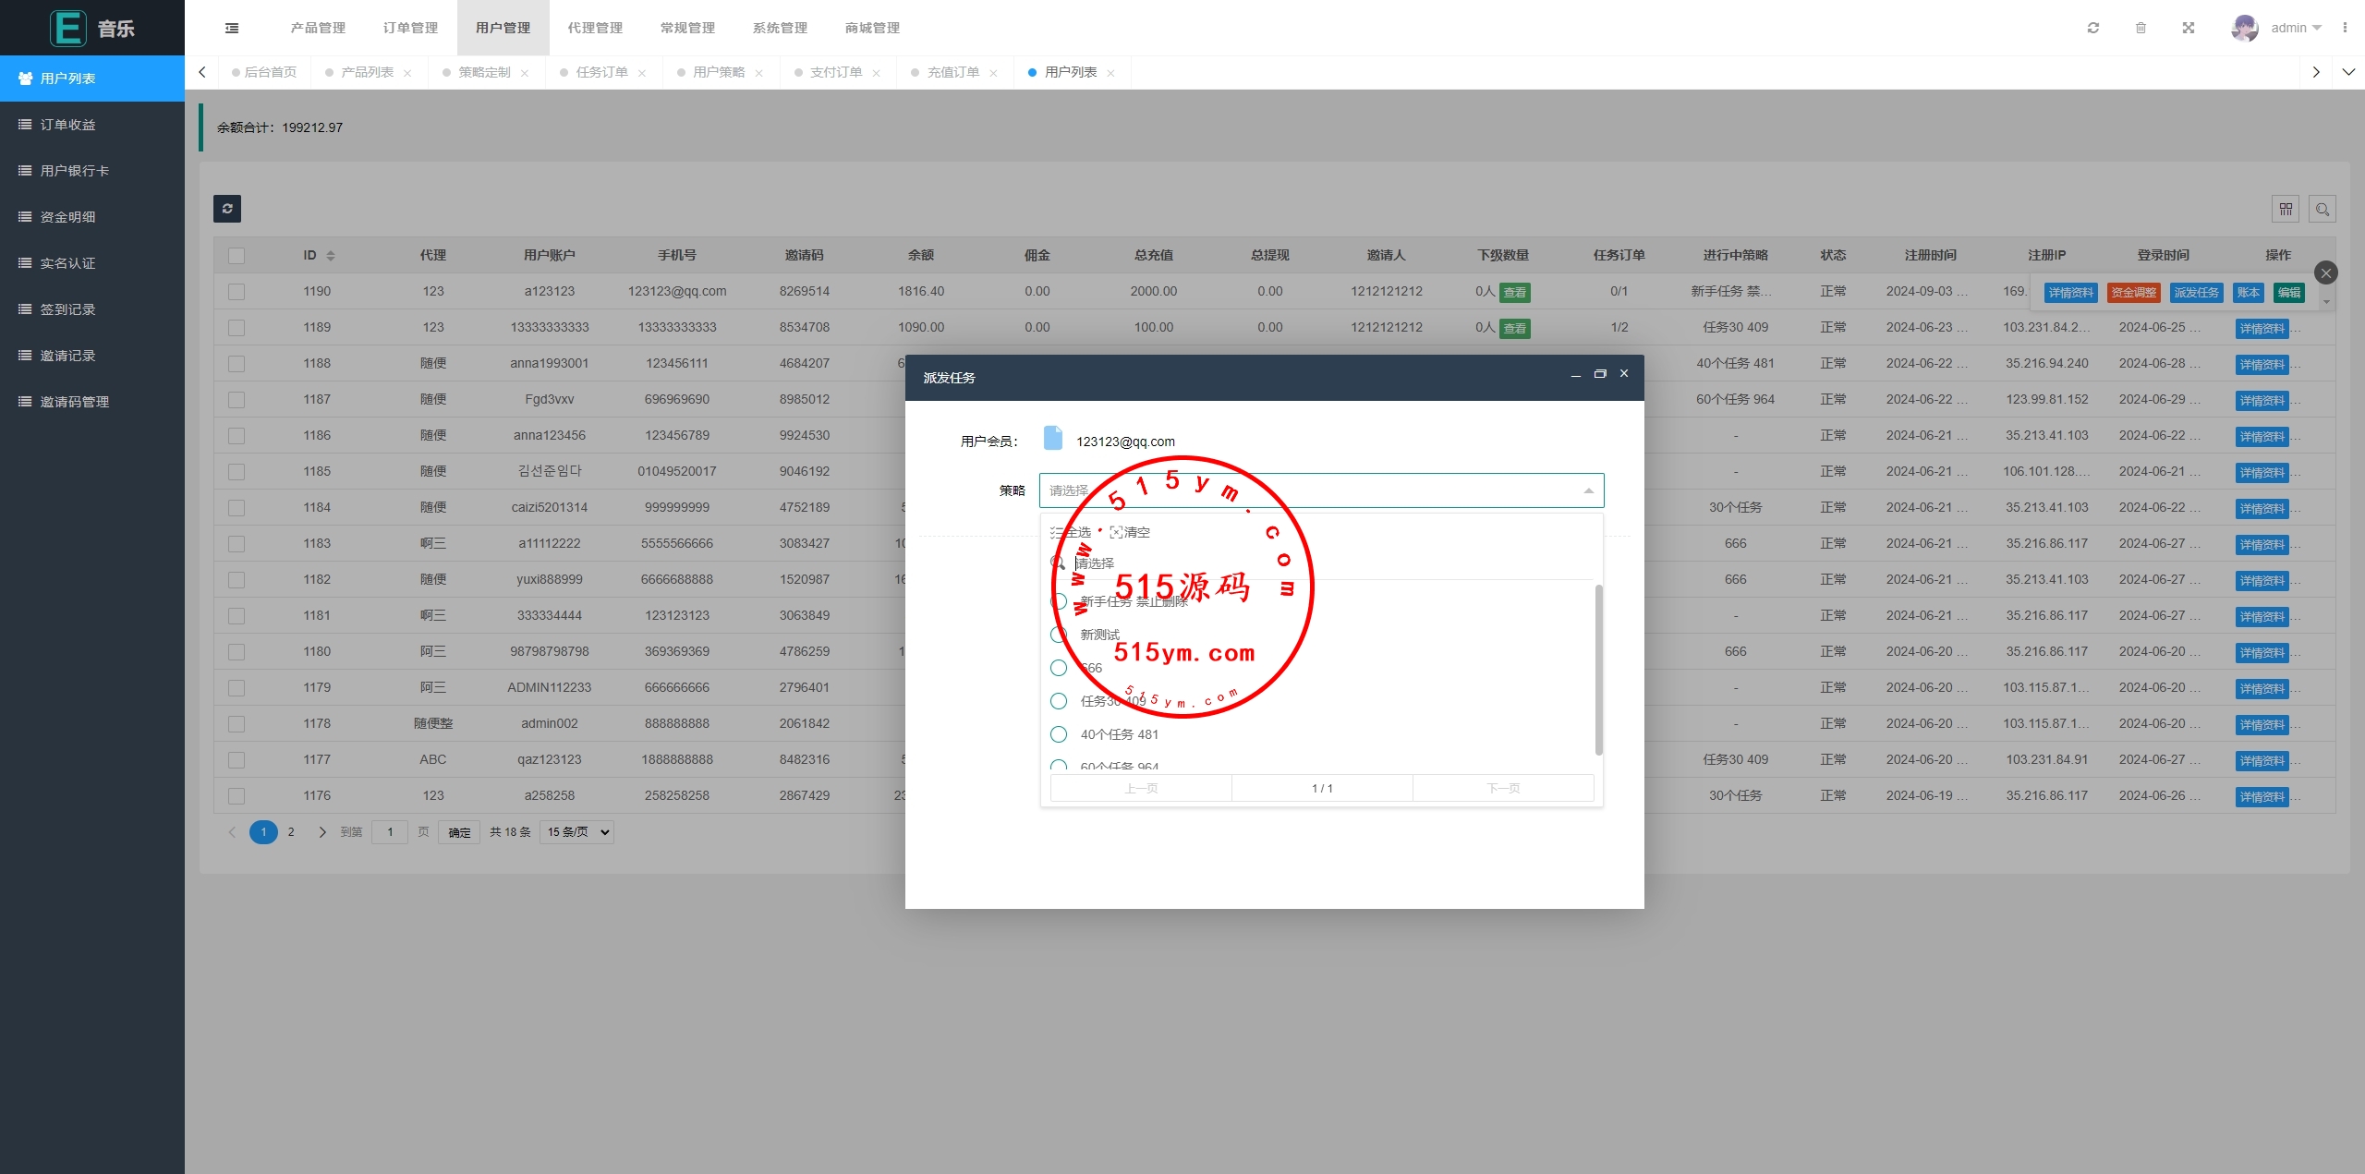The width and height of the screenshot is (2365, 1174).
Task: Toggle fullscreen with the expand icon
Action: (x=2189, y=28)
